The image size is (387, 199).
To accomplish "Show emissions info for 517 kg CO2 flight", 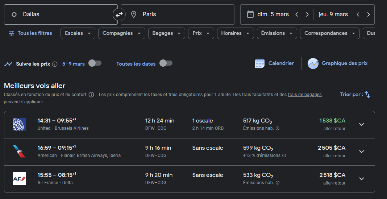I will pyautogui.click(x=278, y=128).
